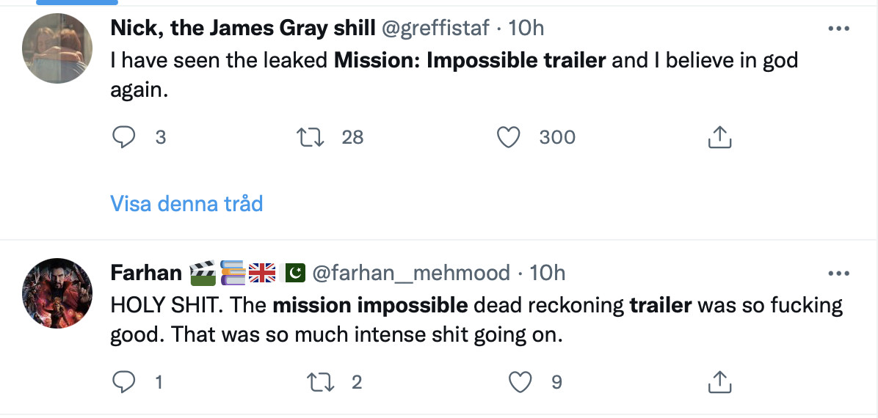
Task: Click Farhan display name
Action: (146, 273)
